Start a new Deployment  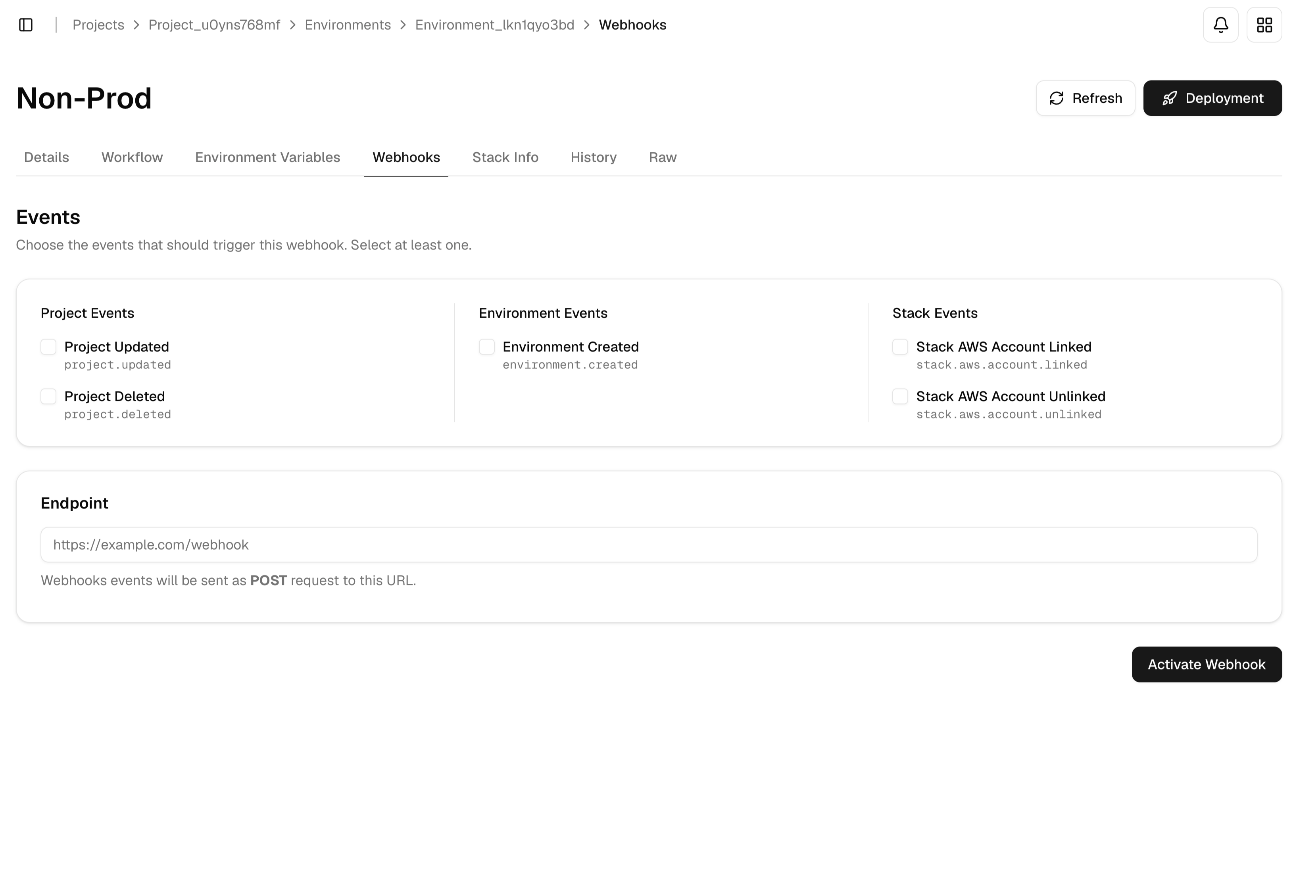click(x=1212, y=98)
